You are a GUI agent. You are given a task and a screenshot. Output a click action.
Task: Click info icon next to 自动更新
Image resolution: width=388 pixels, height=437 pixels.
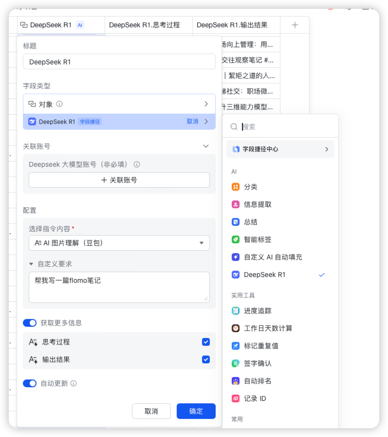tap(74, 383)
